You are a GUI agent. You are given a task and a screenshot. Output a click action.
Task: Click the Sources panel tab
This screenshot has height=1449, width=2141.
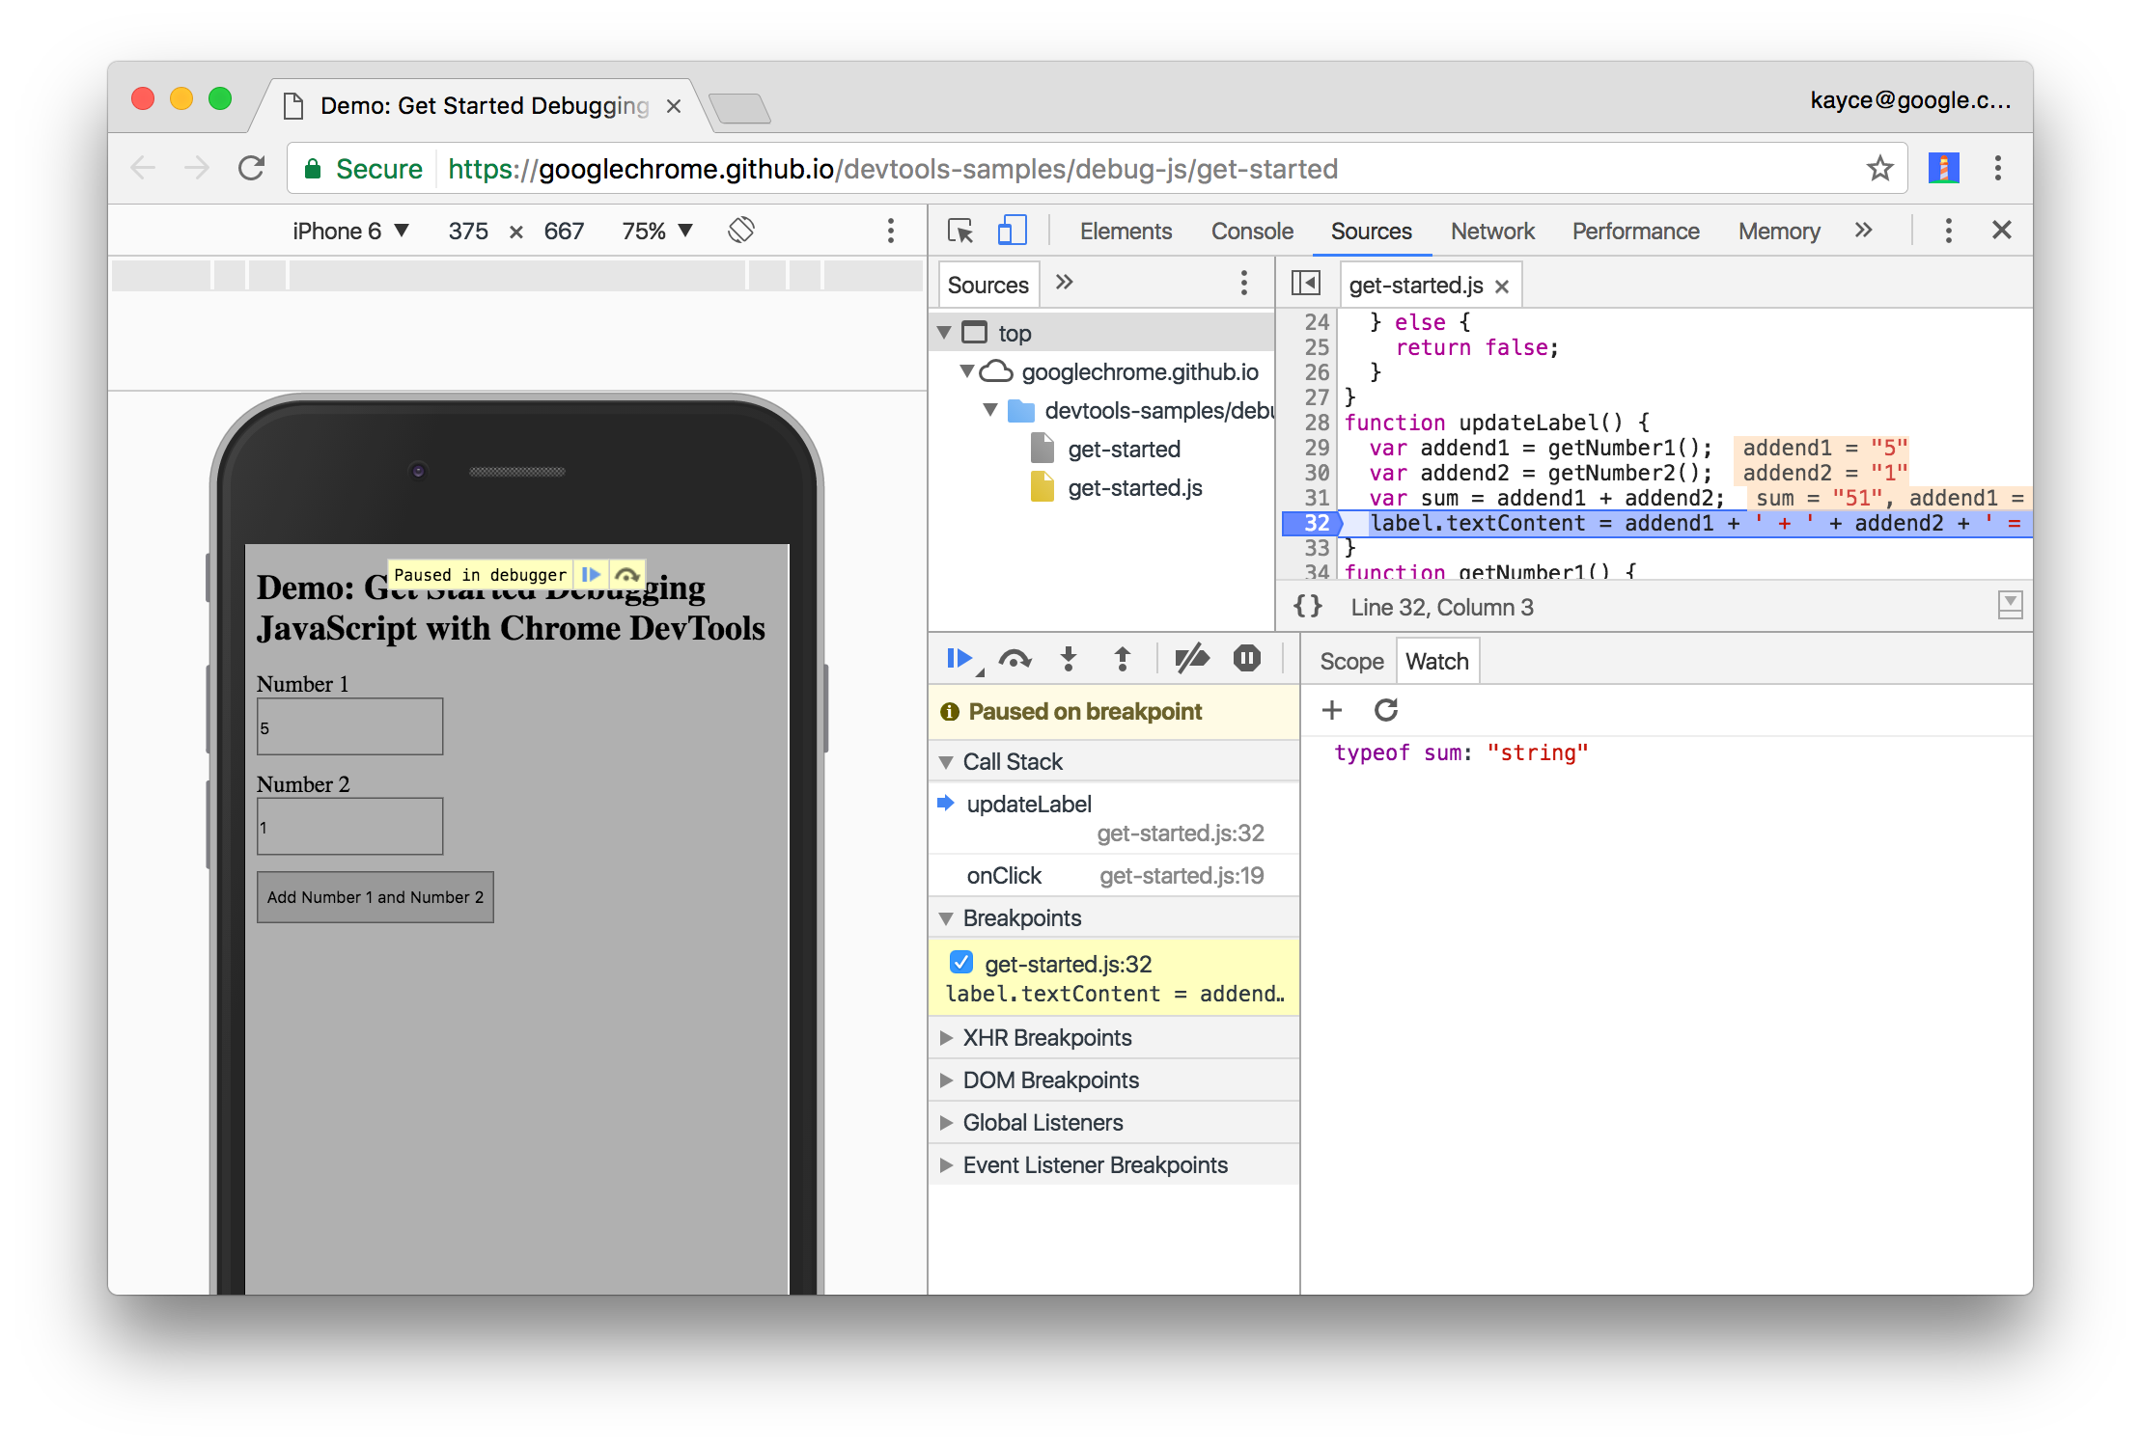(1371, 230)
